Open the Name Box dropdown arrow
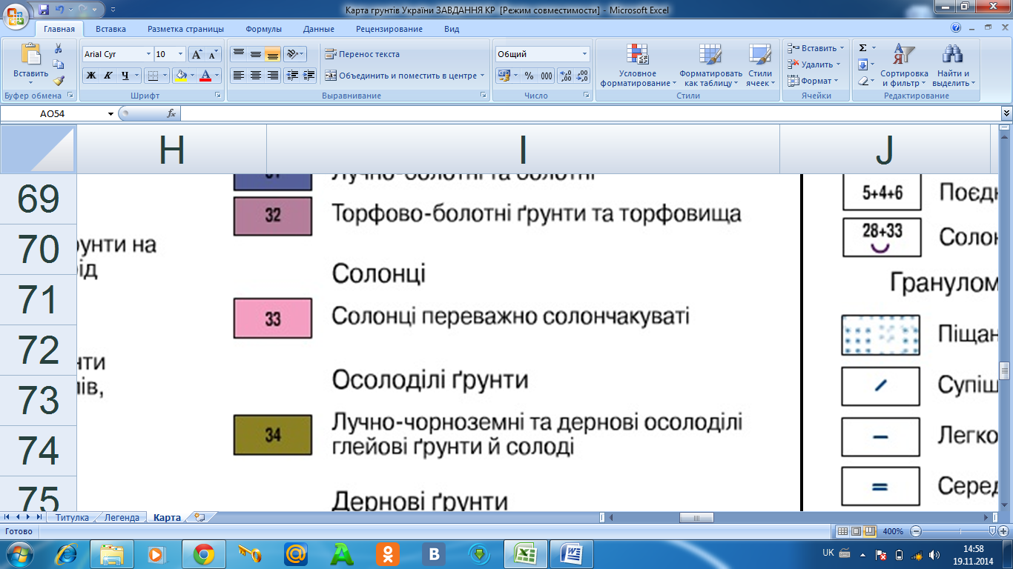1013x569 pixels. pyautogui.click(x=111, y=113)
